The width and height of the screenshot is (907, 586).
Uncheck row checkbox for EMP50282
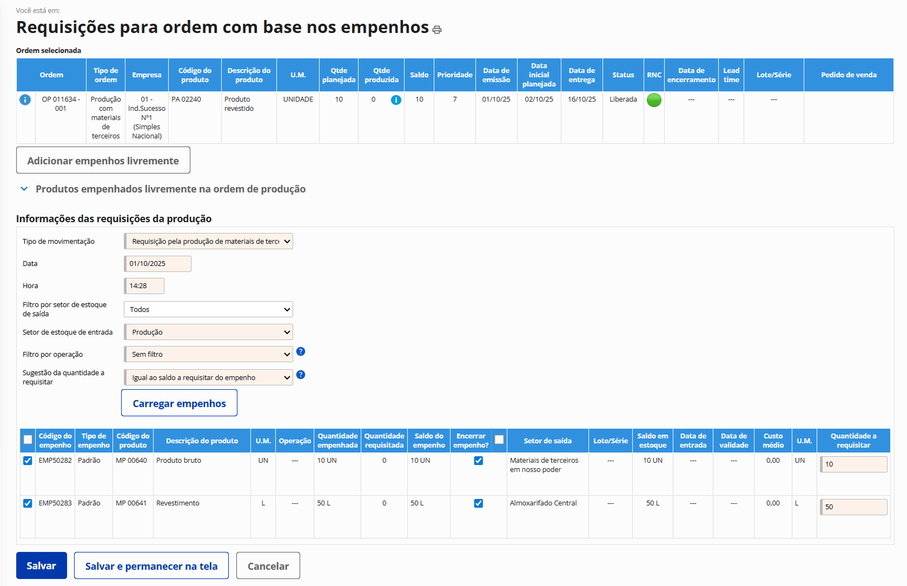[28, 461]
